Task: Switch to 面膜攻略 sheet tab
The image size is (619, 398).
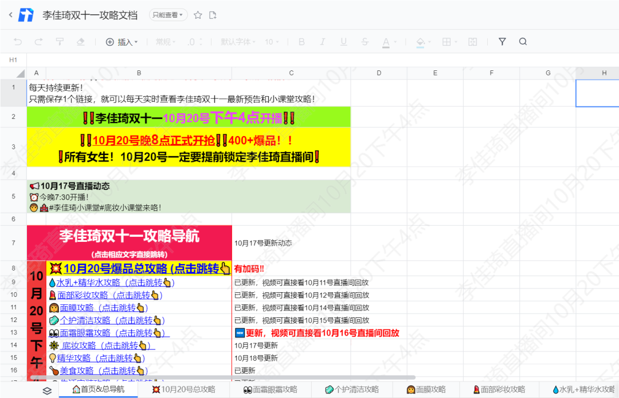Action: point(426,389)
